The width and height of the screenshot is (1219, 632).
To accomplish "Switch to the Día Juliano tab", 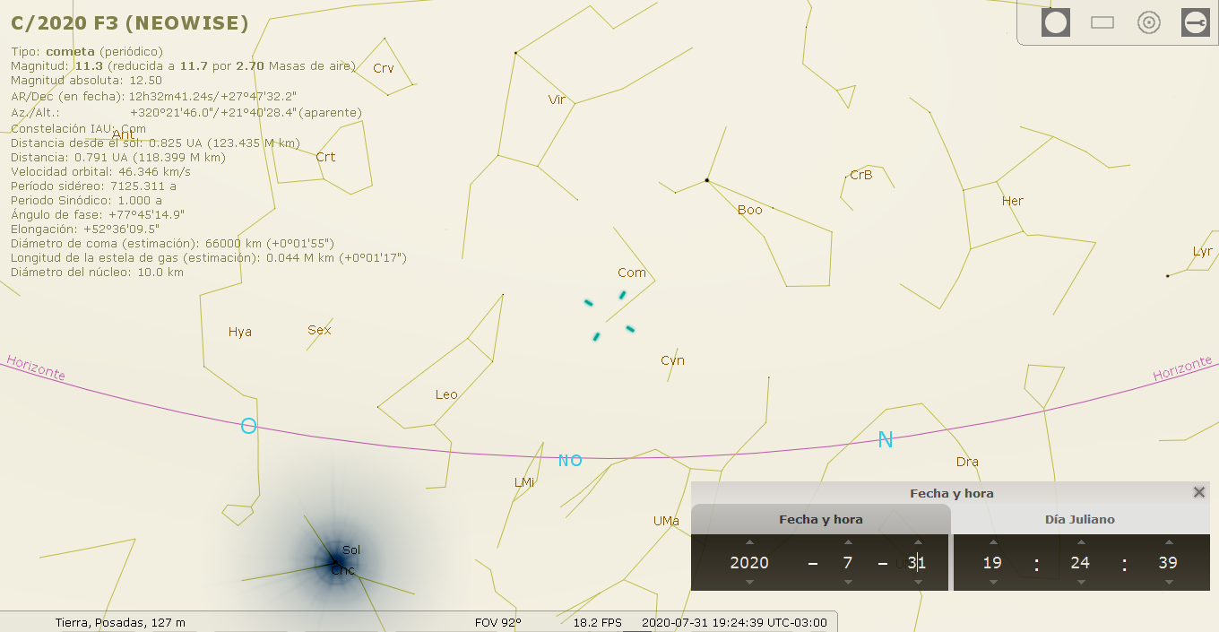I will [x=1080, y=519].
